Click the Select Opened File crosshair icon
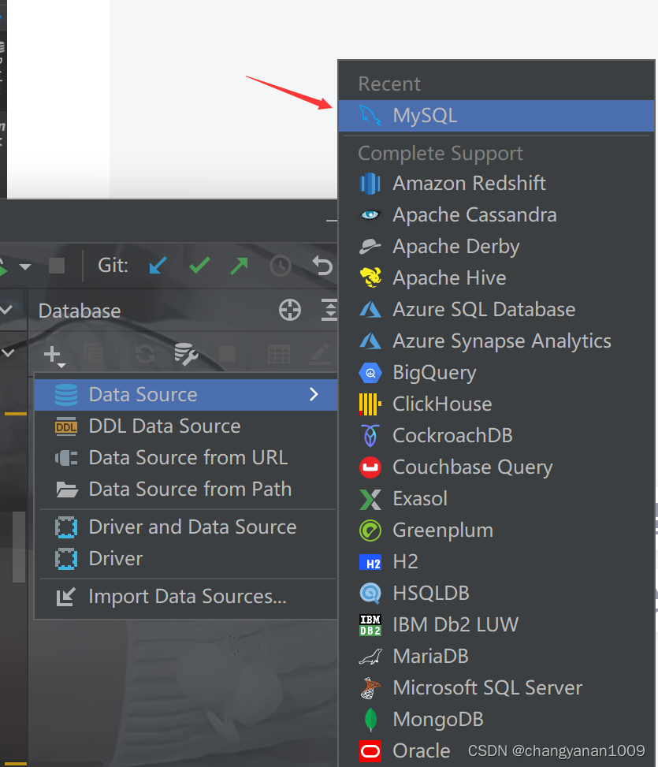The height and width of the screenshot is (767, 658). (290, 310)
